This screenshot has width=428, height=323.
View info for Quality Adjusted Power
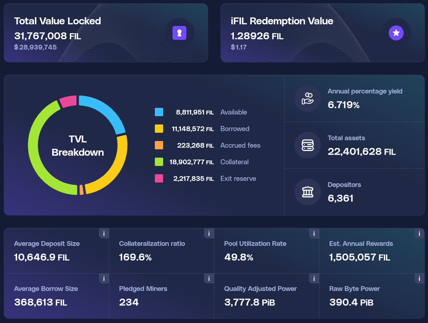pos(314,278)
